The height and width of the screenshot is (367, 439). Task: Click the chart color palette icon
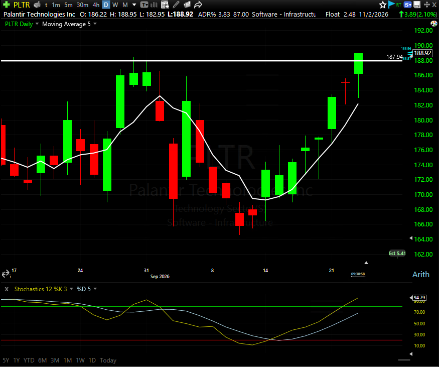coord(433,24)
